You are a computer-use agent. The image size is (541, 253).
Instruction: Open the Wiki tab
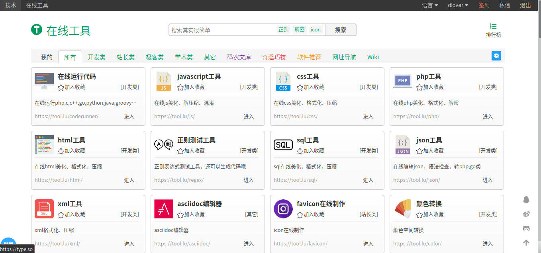click(373, 57)
